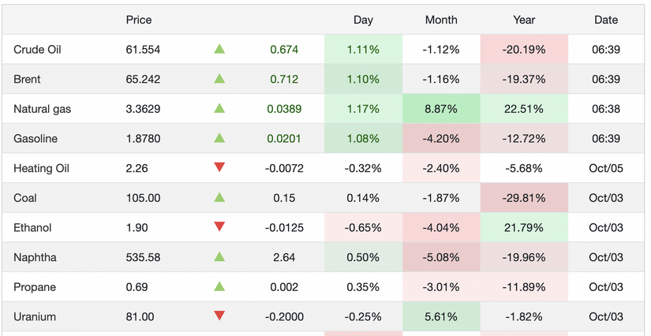The height and width of the screenshot is (336, 651).
Task: Sort by the Day column header
Action: (363, 20)
